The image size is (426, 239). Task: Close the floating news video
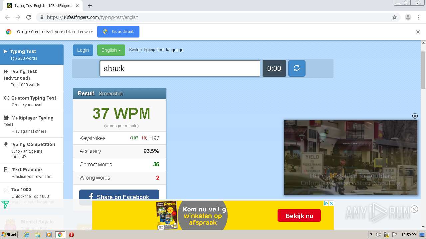[x=415, y=116]
